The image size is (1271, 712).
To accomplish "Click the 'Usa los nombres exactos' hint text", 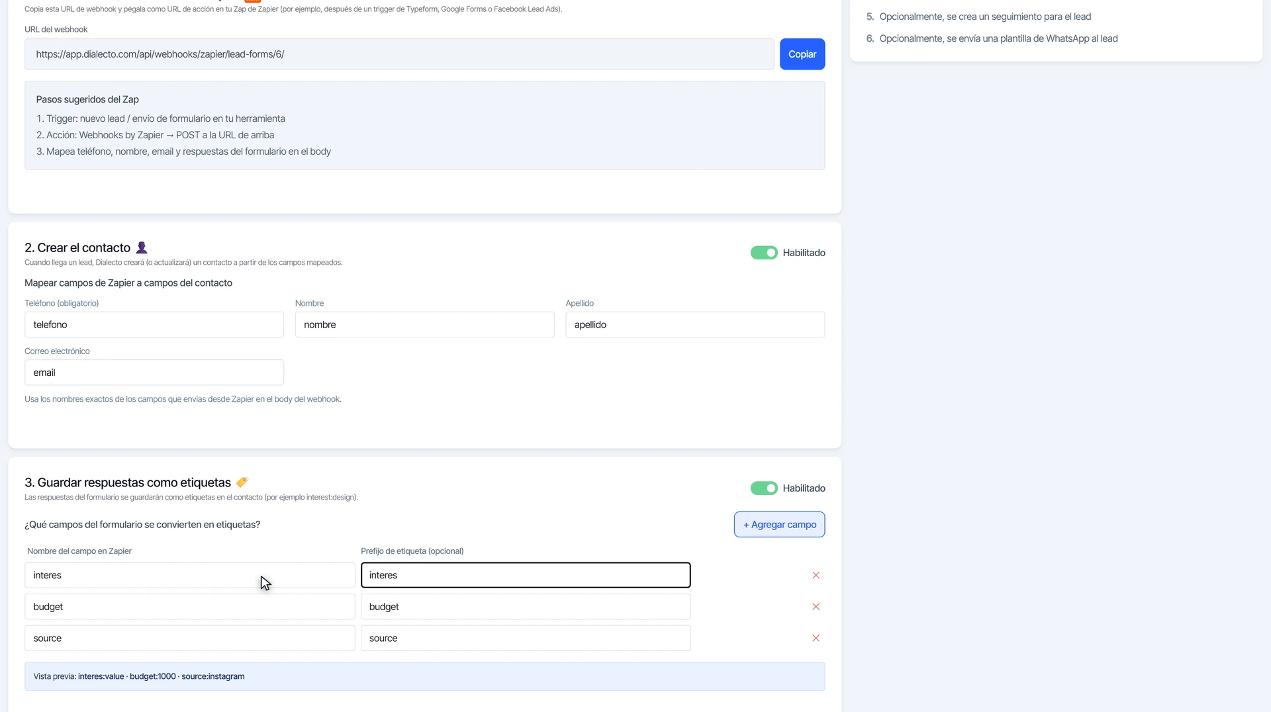I will pos(183,399).
